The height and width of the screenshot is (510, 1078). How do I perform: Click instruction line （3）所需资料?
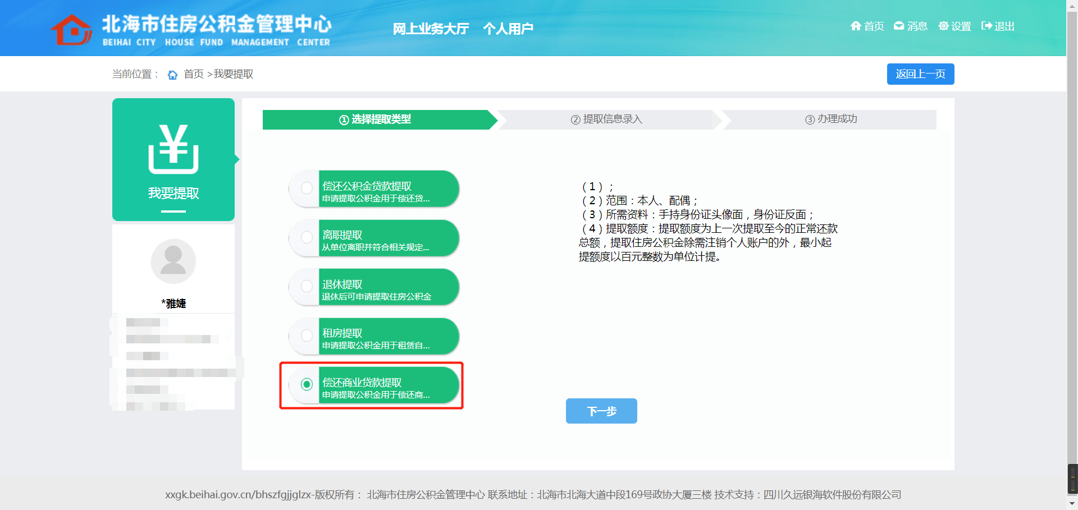(697, 214)
